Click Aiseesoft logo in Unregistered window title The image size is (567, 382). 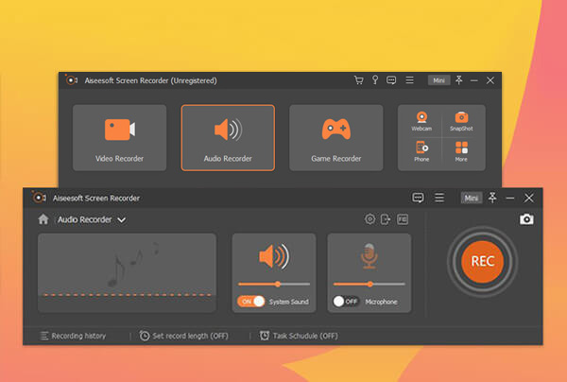click(71, 80)
